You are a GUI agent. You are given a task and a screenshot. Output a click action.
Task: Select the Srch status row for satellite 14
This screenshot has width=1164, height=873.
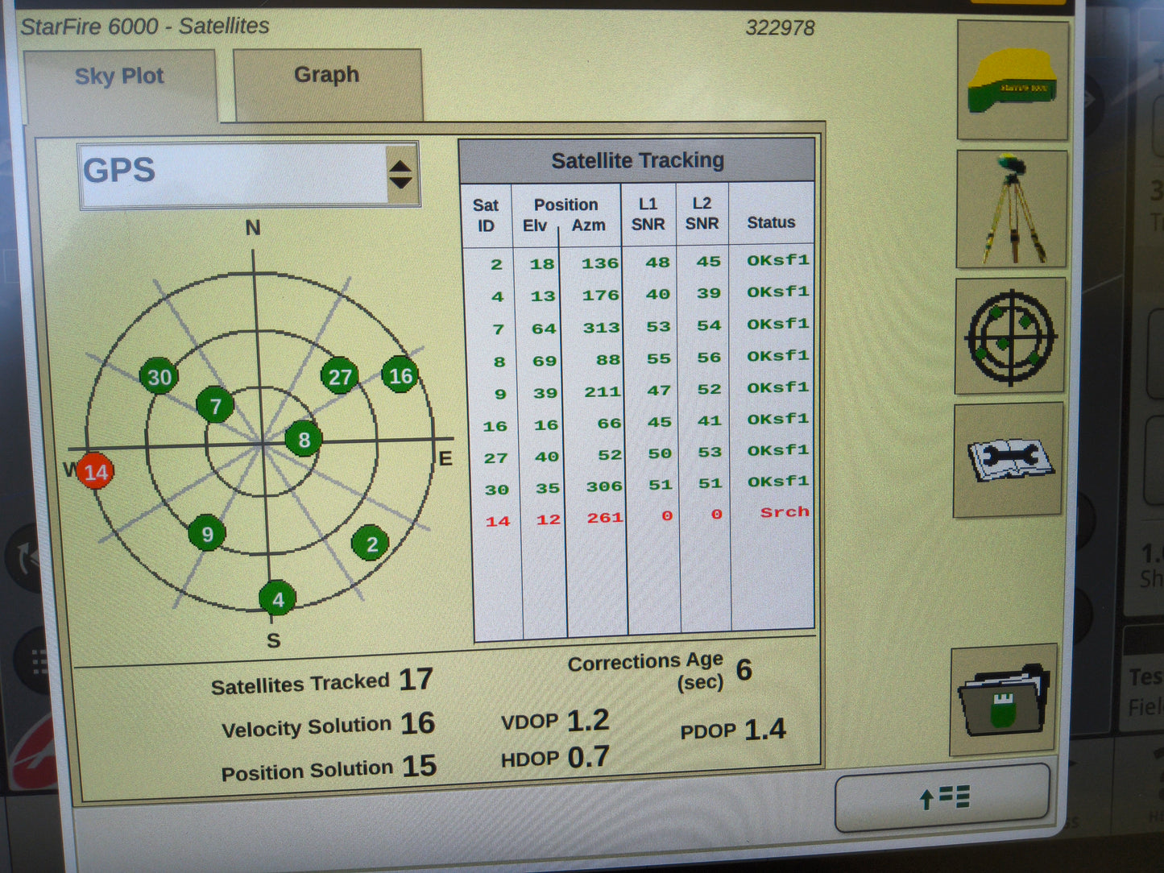[783, 513]
